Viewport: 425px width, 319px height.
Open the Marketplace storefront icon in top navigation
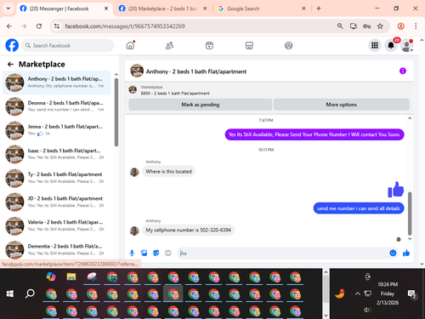tap(249, 45)
